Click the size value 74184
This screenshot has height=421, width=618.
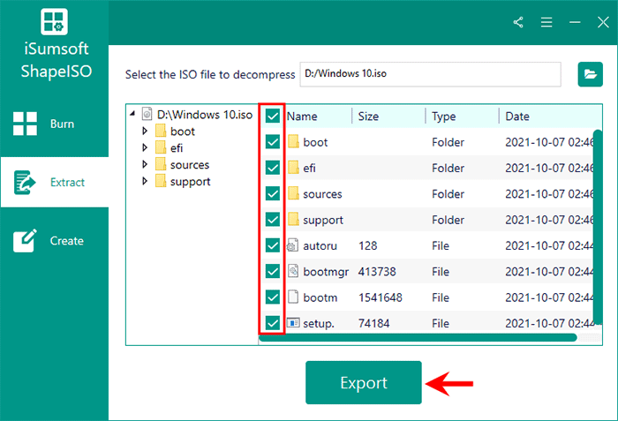click(x=373, y=323)
